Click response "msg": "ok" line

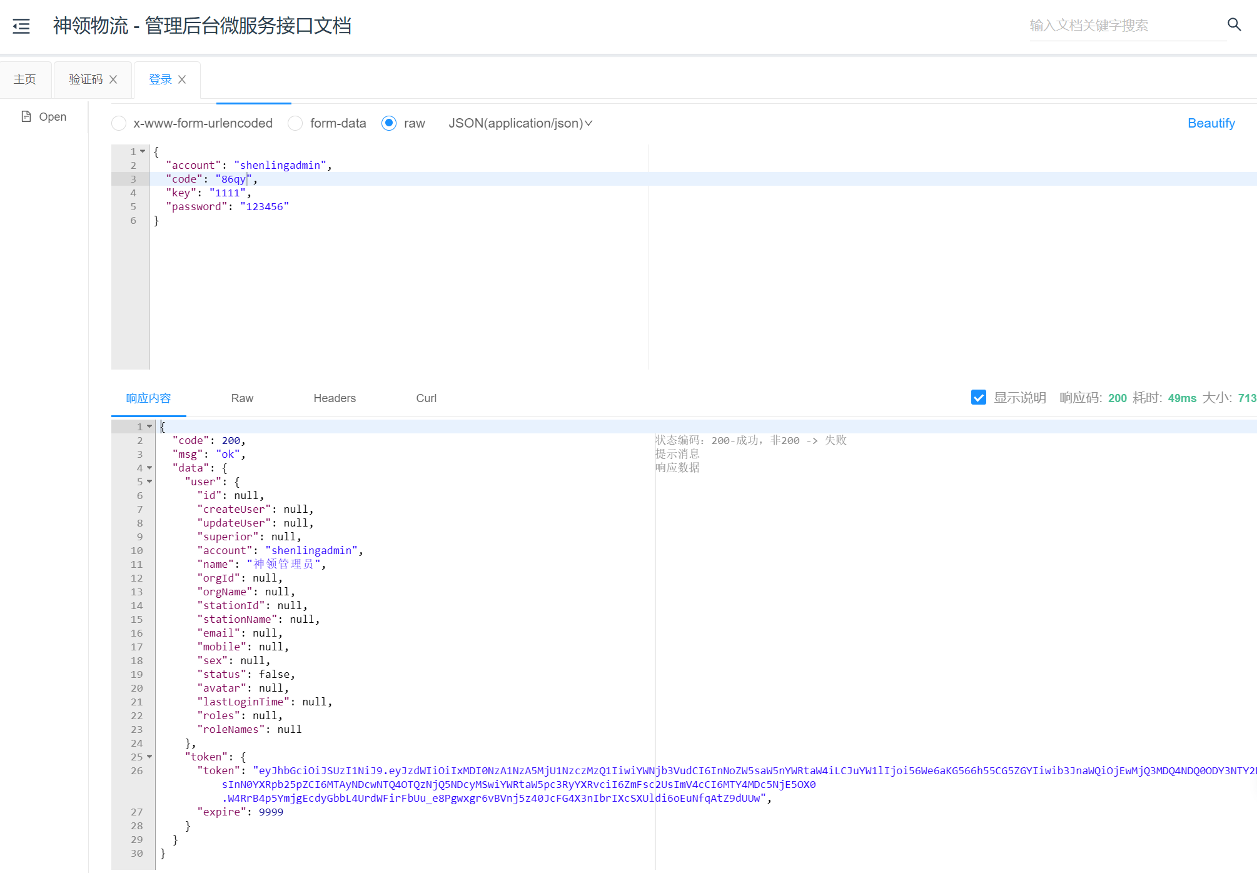(209, 454)
